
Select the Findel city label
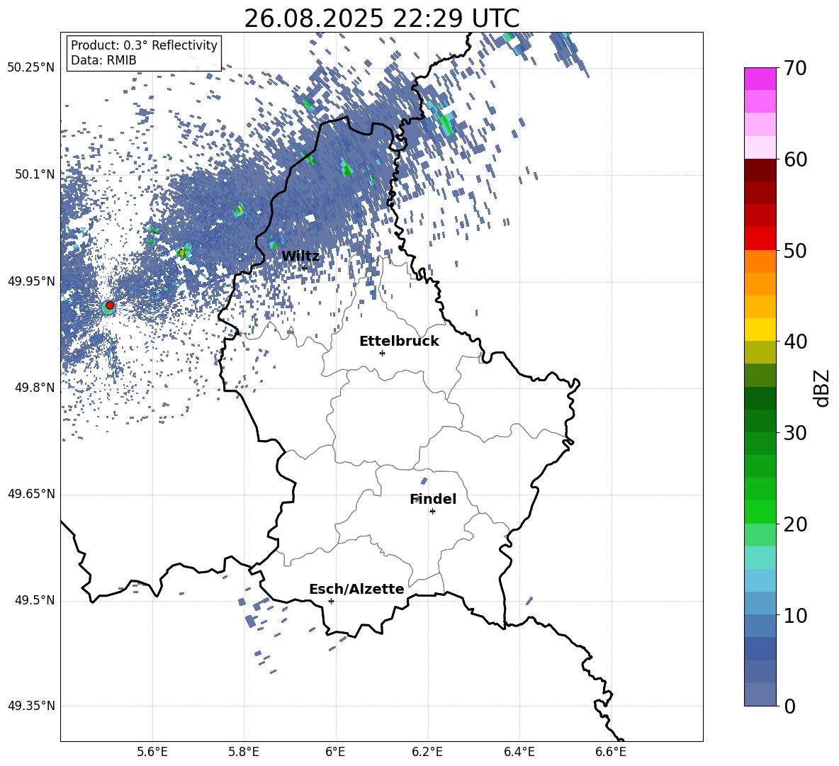(433, 499)
